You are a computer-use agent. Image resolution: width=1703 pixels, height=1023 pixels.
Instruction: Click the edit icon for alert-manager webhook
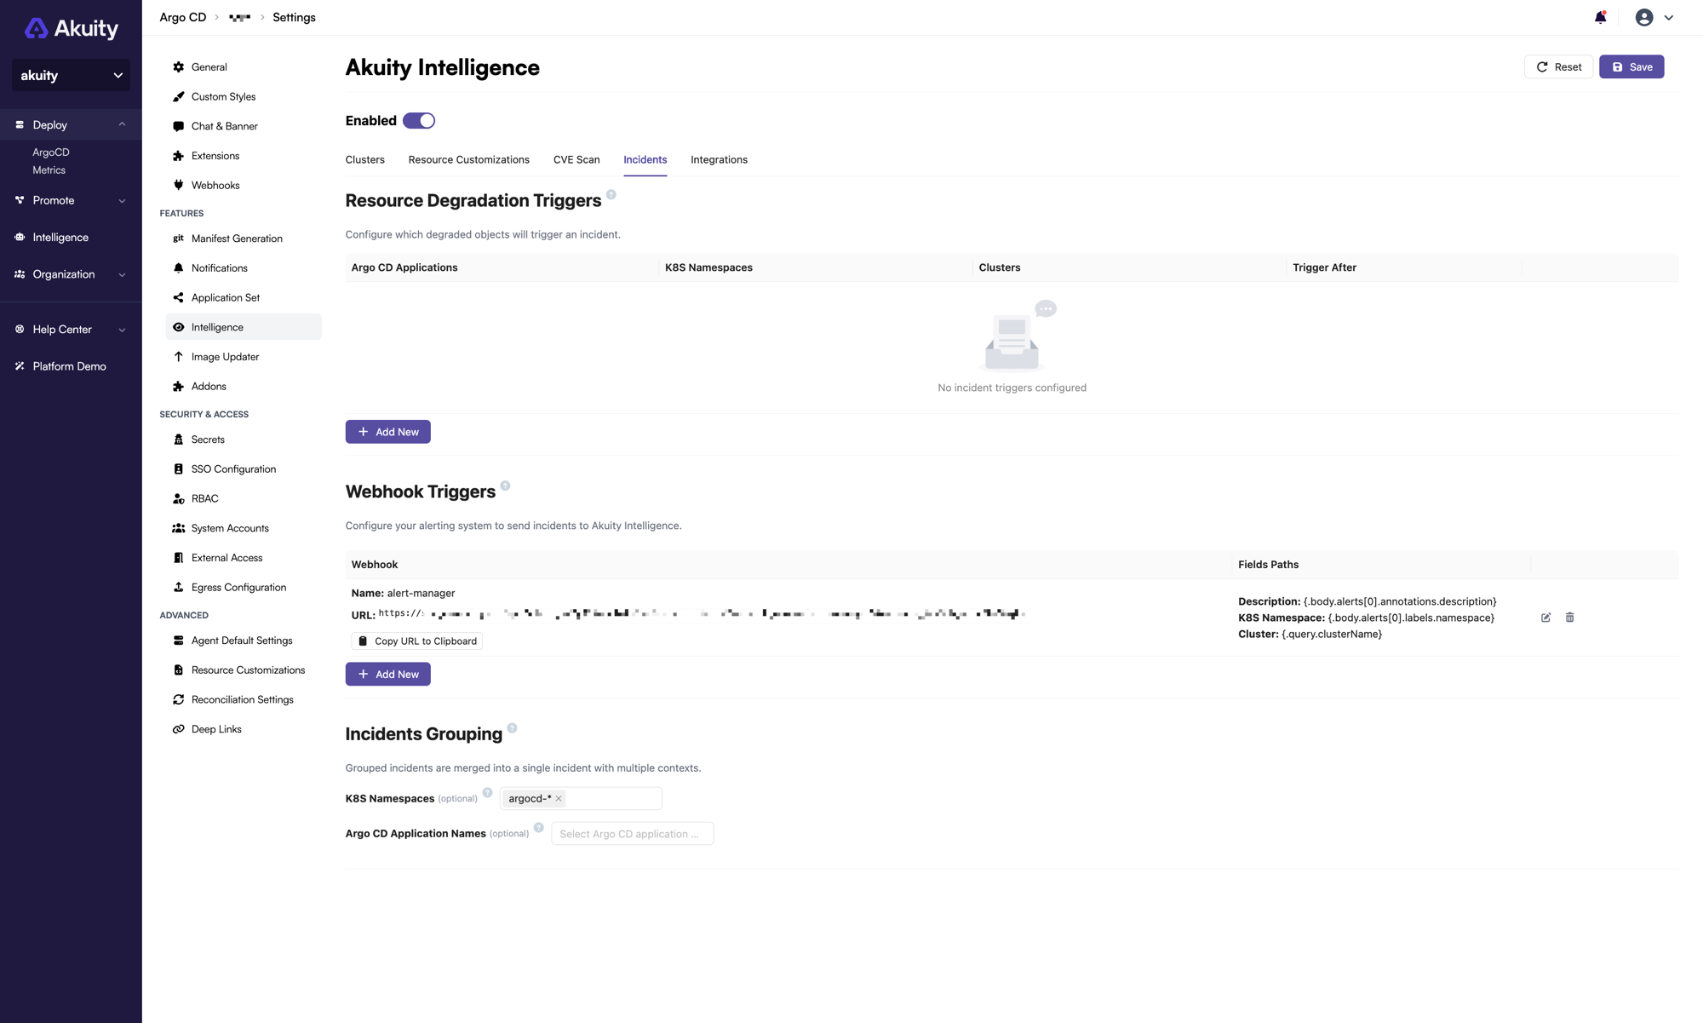pos(1545,618)
